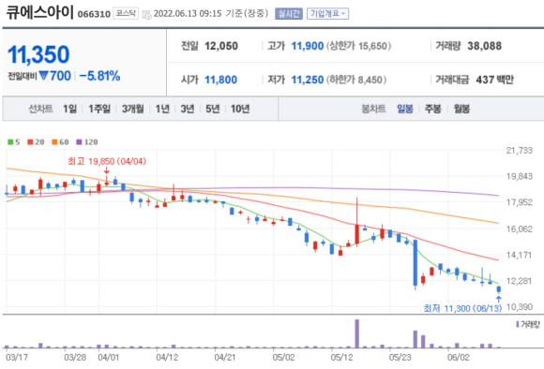The height and width of the screenshot is (369, 544).
Task: Click the open price 11,800
Action: (x=220, y=80)
